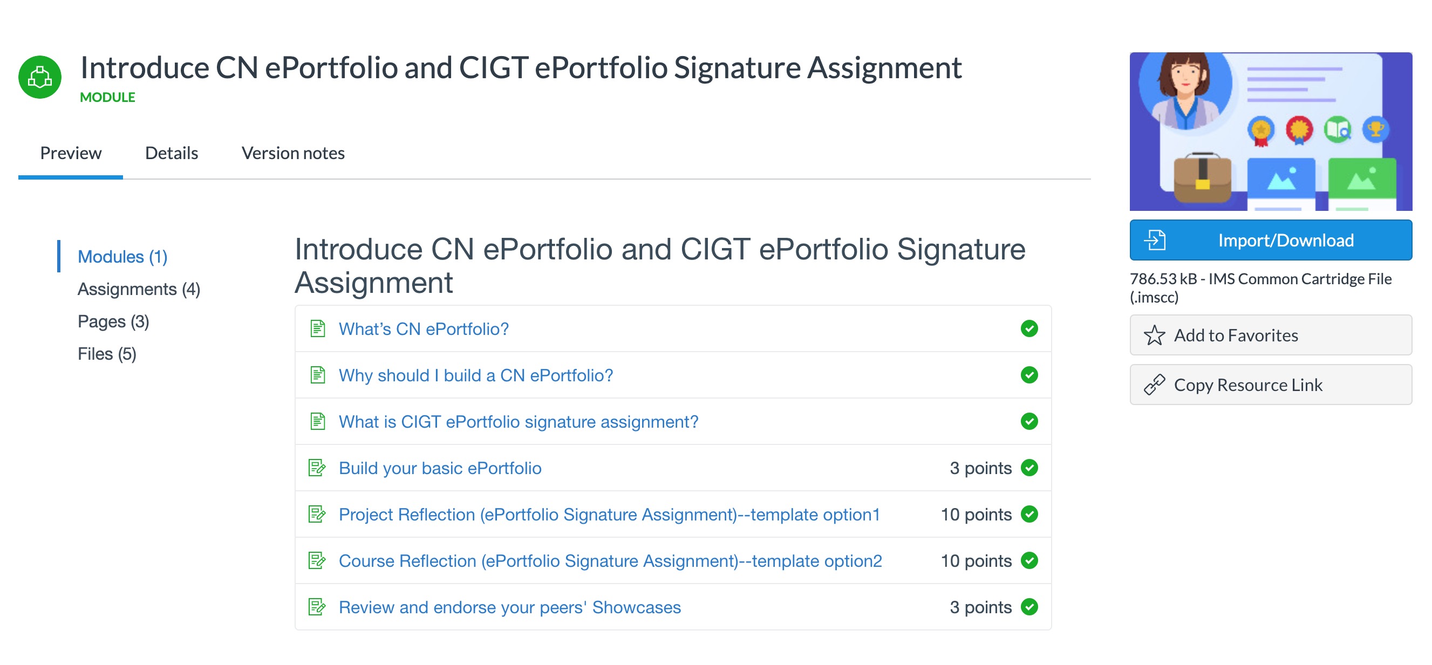This screenshot has height=665, width=1432.
Task: Click the ePortfolio module thumbnail image
Action: (x=1270, y=132)
